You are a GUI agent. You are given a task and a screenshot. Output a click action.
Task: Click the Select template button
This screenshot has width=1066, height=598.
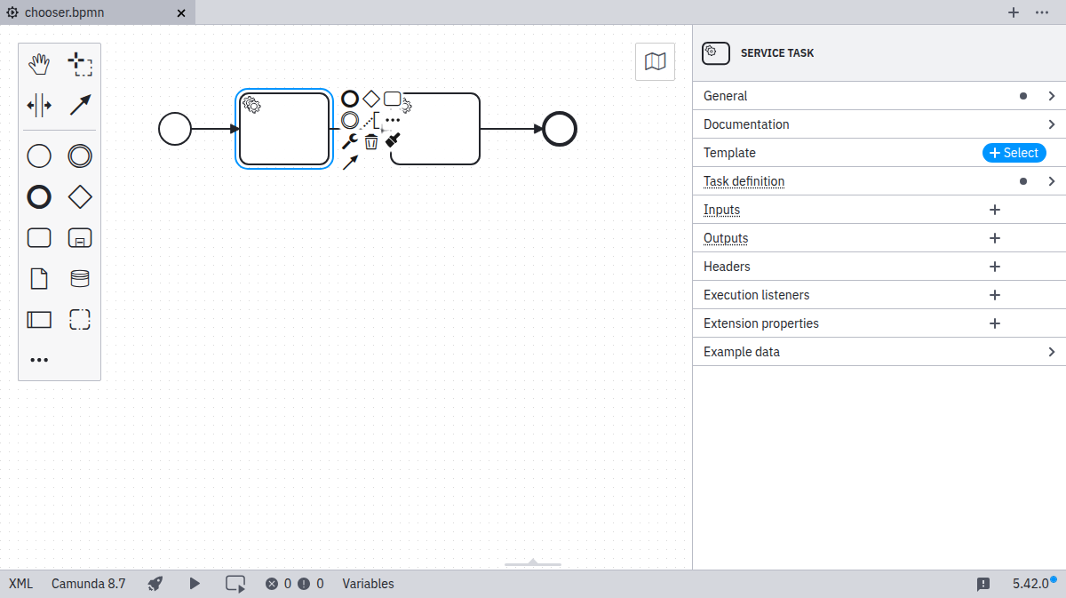pyautogui.click(x=1014, y=153)
